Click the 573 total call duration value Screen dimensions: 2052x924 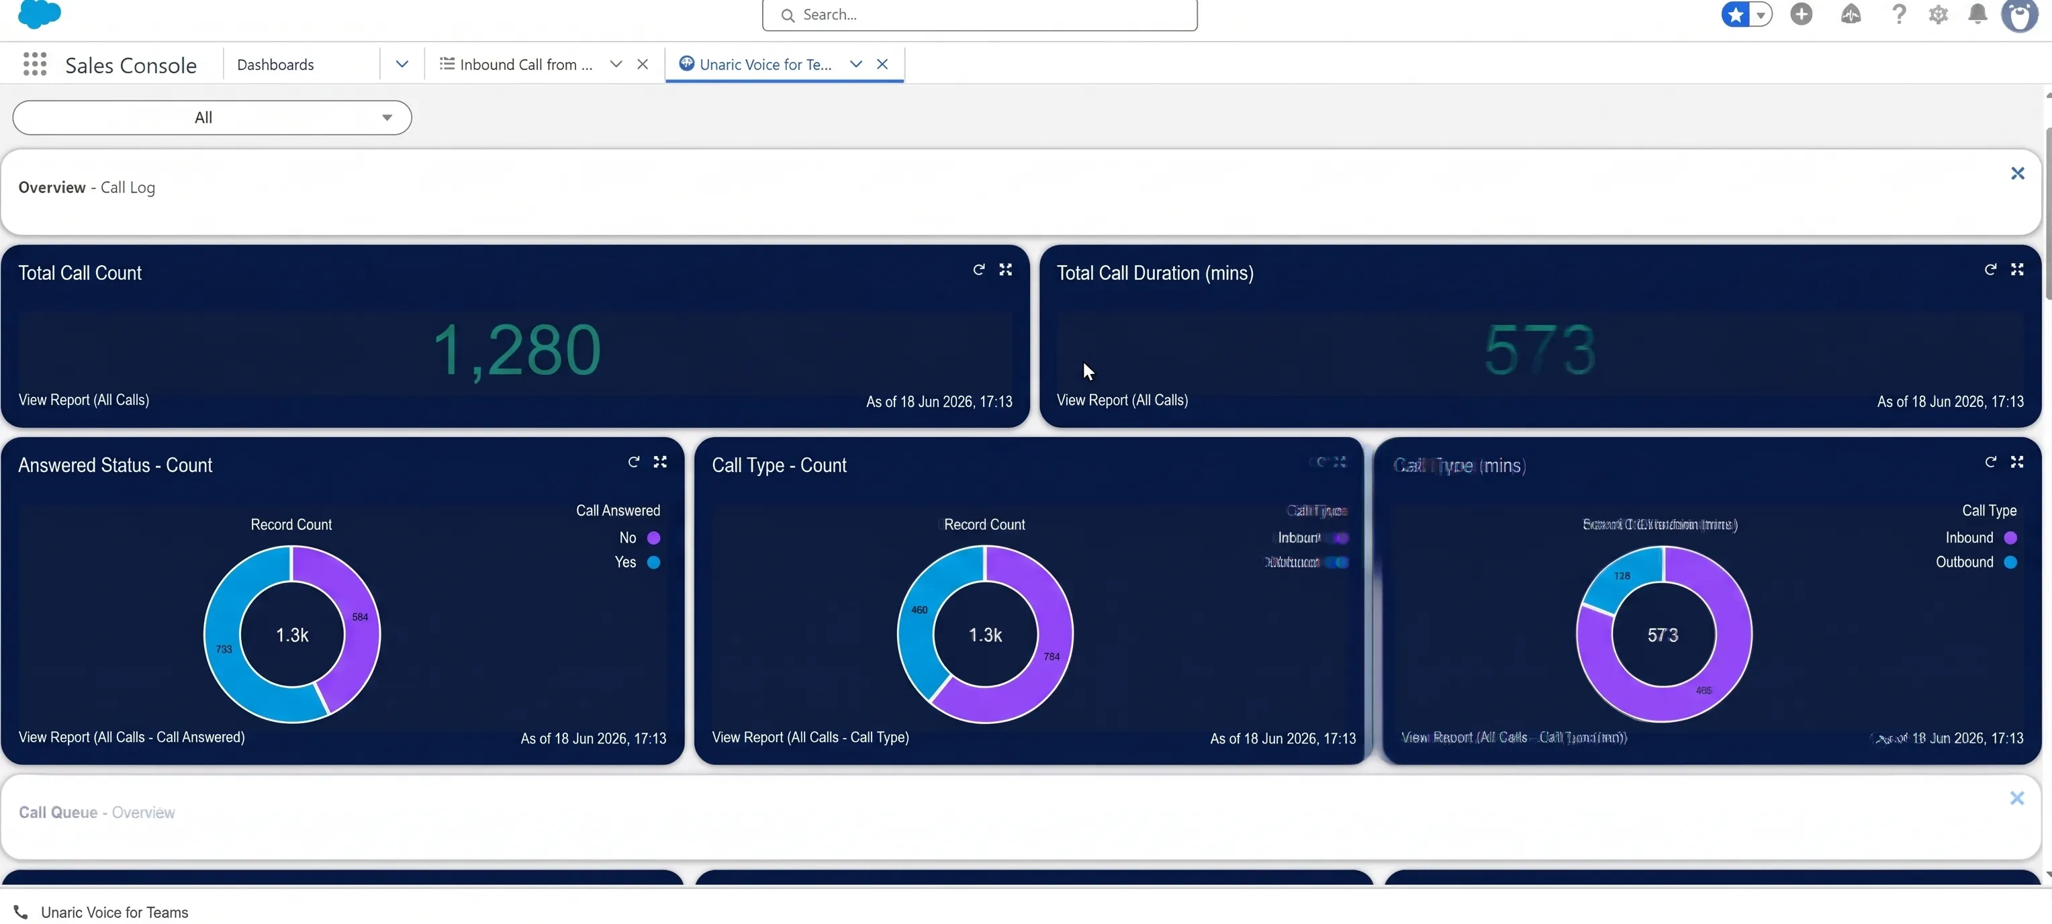1540,350
